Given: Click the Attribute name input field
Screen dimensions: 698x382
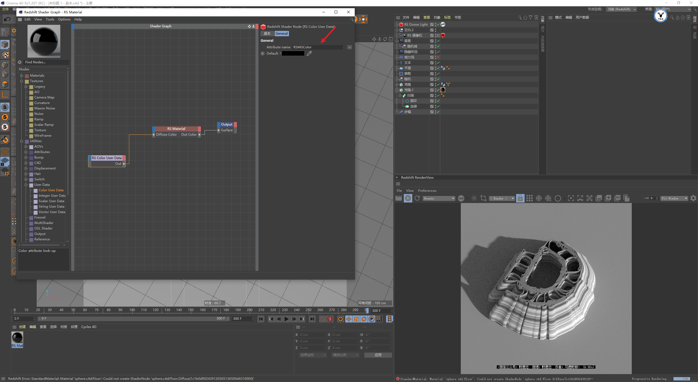Looking at the screenshot, I should [317, 47].
